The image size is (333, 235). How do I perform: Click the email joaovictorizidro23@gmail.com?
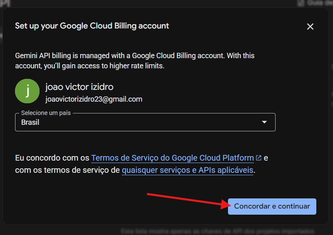pos(94,99)
